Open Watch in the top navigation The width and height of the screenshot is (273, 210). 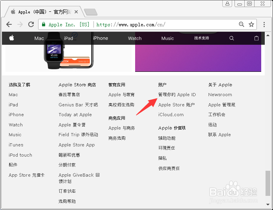pyautogui.click(x=135, y=38)
